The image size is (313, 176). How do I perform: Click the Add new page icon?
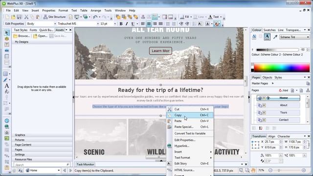(x=292, y=90)
